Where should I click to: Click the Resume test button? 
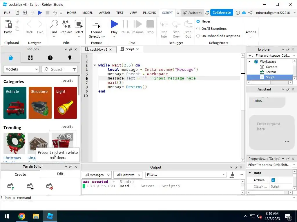(137, 24)
